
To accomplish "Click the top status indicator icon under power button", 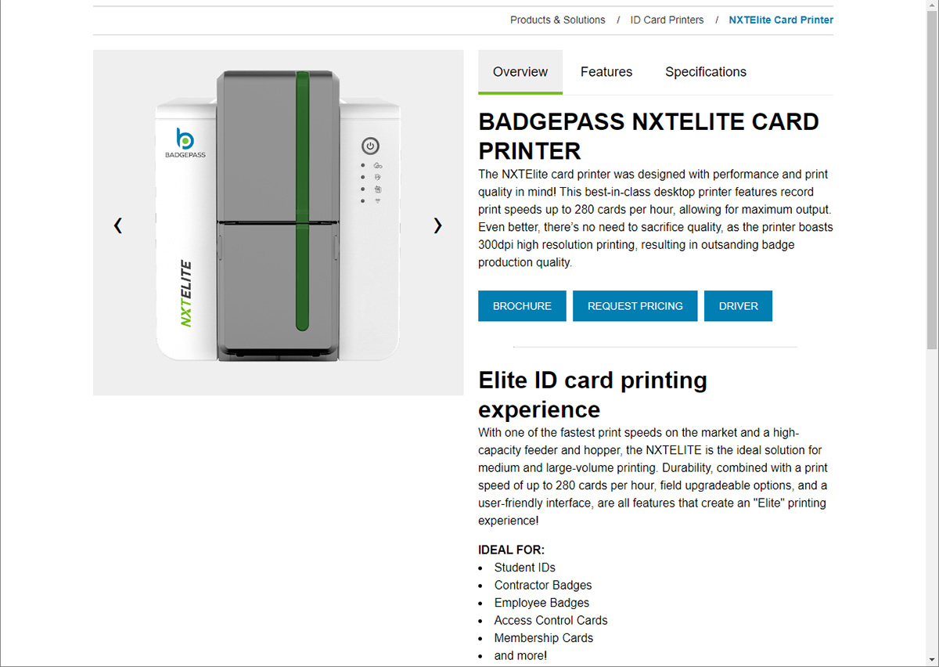I will (377, 166).
